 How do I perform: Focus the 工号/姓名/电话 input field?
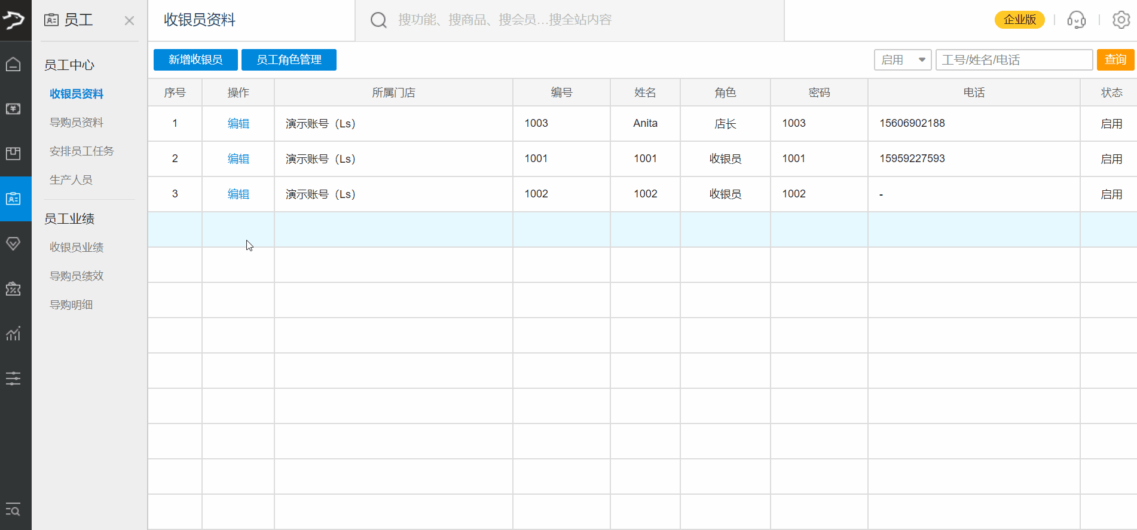tap(1014, 60)
